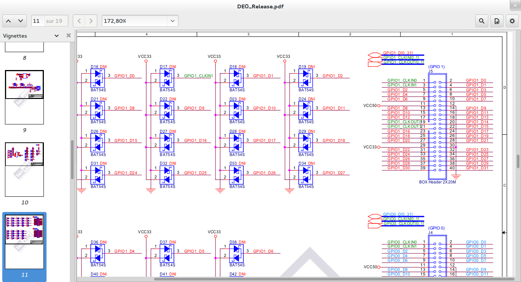Click the document vertical scrollbar handle
Viewport: 521px width, 282px height.
point(518,161)
